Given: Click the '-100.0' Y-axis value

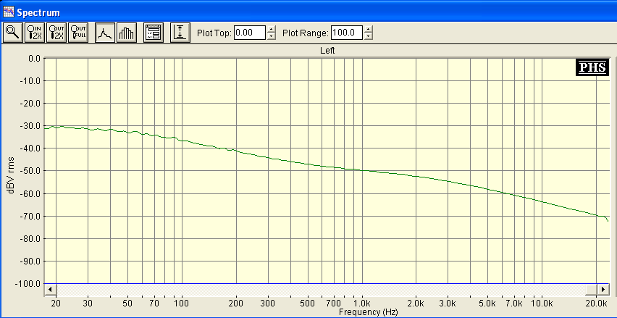Looking at the screenshot, I should [29, 284].
